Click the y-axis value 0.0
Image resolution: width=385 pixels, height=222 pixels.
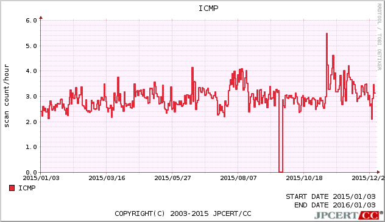coord(31,173)
